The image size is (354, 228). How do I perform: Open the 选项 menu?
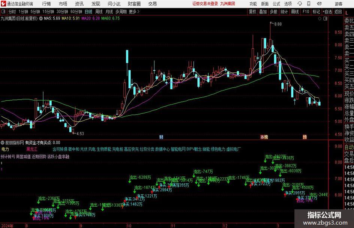(288, 4)
